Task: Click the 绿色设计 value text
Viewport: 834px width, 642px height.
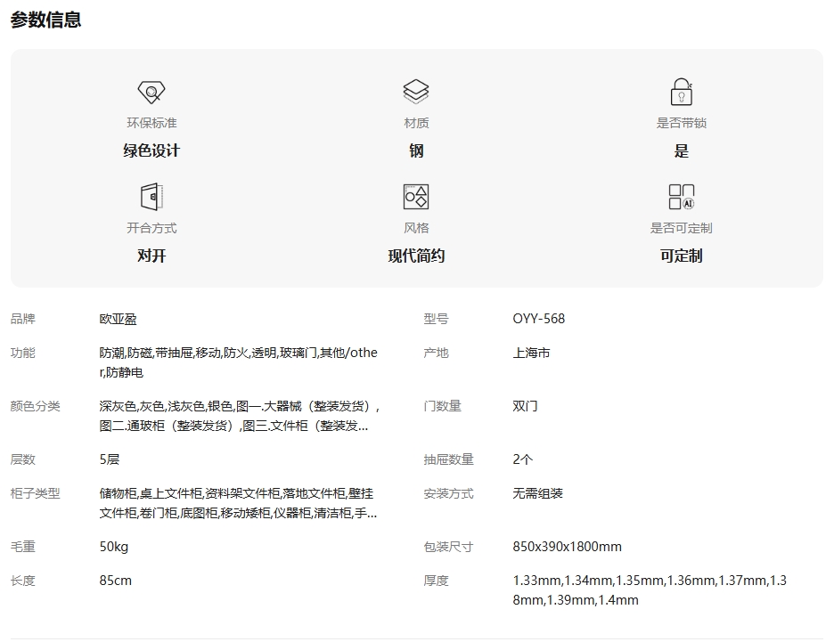Action: pyautogui.click(x=151, y=150)
